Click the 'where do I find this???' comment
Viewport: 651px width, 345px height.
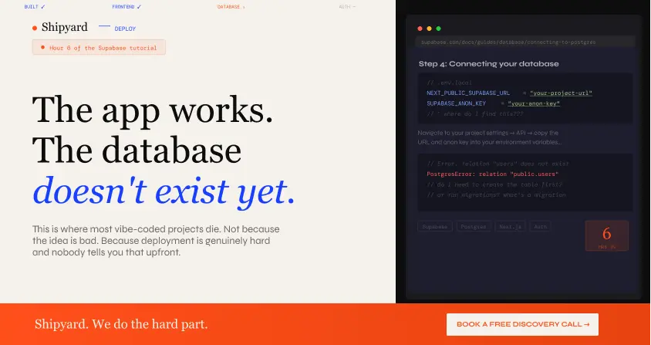tap(475, 114)
